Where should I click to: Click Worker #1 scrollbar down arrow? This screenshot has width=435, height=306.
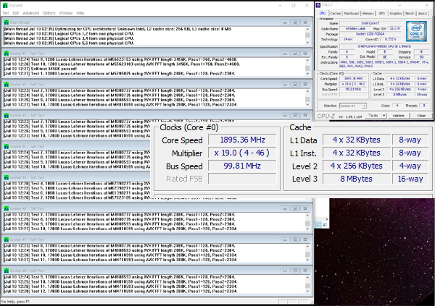[x=307, y=74]
